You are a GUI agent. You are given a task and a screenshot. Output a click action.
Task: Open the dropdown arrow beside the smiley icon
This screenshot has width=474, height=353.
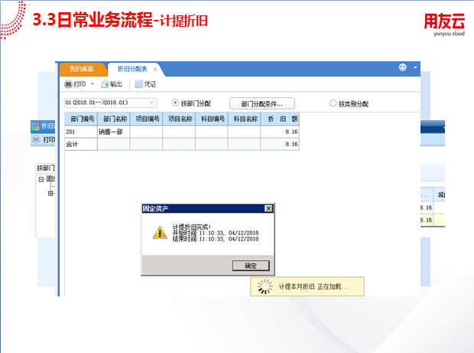coord(415,67)
